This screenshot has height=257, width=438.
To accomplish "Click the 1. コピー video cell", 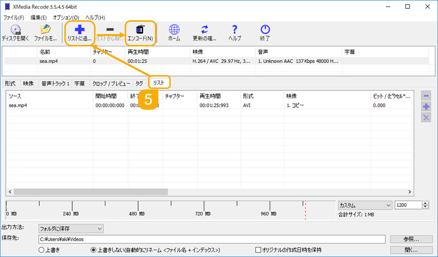I will point(295,105).
